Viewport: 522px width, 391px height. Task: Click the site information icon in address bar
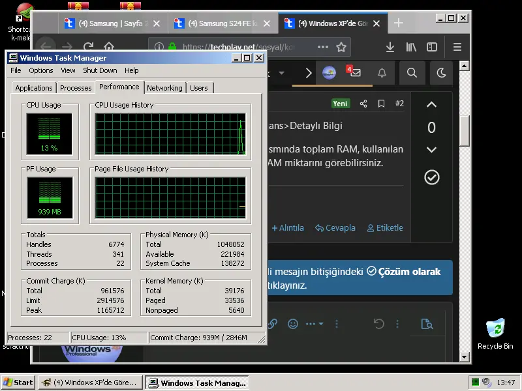coord(159,46)
